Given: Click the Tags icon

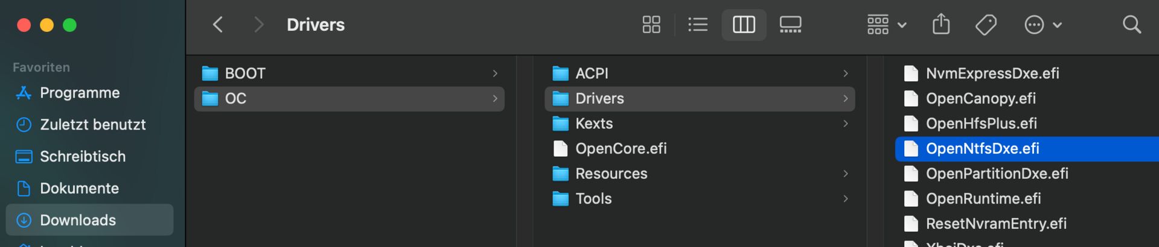Looking at the screenshot, I should (x=986, y=25).
